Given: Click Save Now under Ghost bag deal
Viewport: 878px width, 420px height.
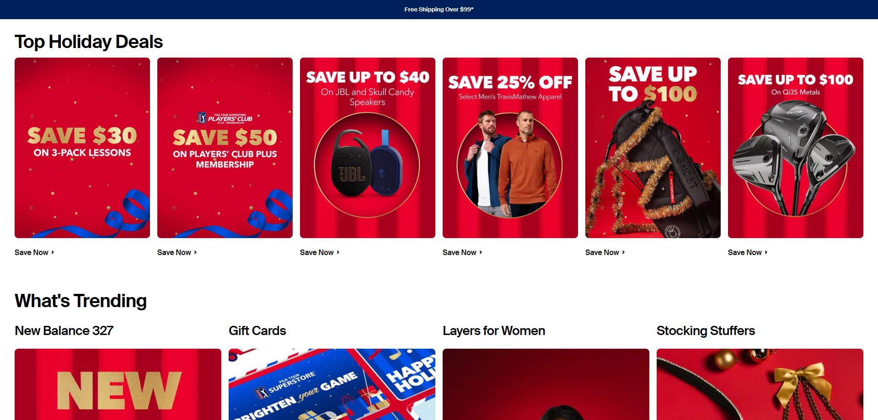Looking at the screenshot, I should pyautogui.click(x=605, y=252).
